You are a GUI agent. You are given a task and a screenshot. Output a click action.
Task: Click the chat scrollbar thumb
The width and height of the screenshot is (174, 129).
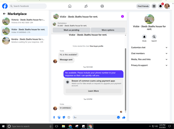125,80
